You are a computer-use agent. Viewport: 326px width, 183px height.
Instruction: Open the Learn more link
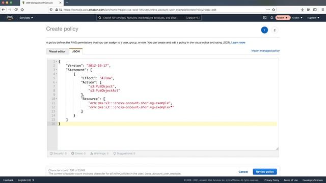click(238, 43)
